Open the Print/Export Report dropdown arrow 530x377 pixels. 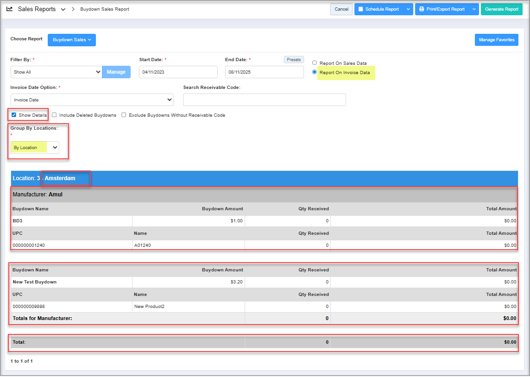473,9
